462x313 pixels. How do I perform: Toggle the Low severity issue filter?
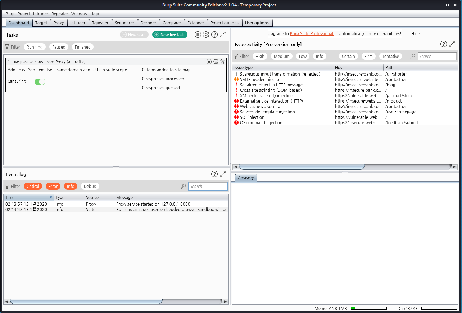coord(303,56)
